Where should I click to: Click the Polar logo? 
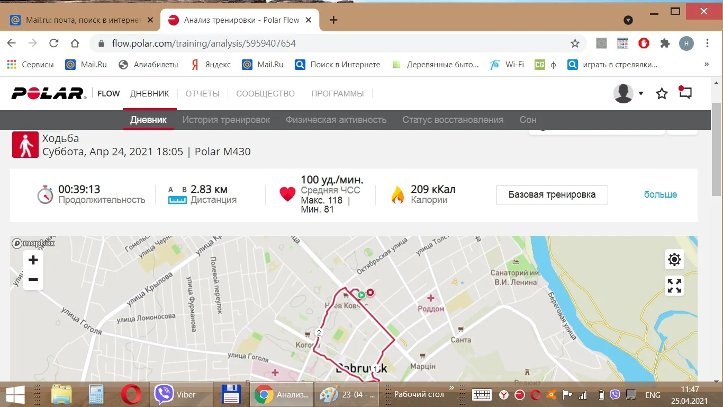[x=49, y=93]
